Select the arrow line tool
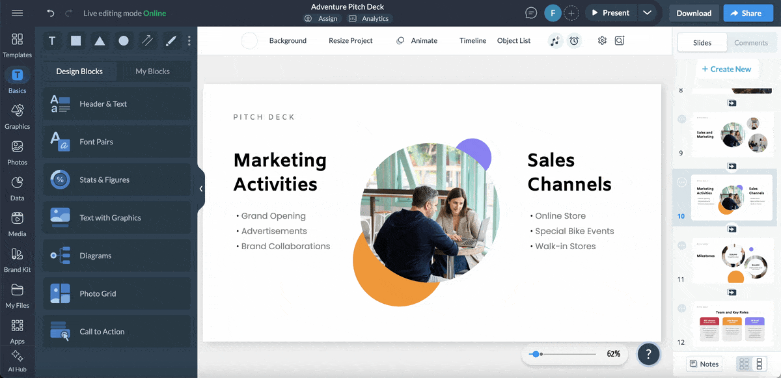This screenshot has height=378, width=781. [x=147, y=41]
